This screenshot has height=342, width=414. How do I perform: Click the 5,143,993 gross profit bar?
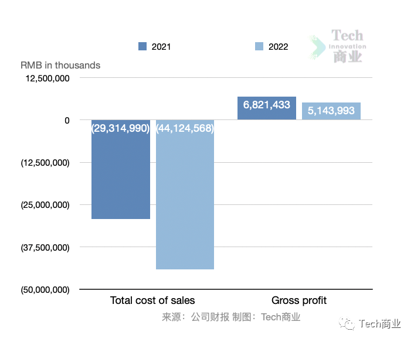(x=331, y=111)
